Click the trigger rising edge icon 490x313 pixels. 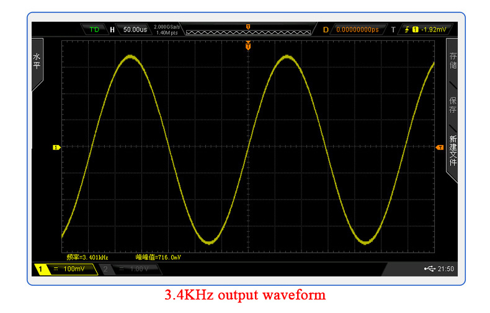click(x=407, y=29)
